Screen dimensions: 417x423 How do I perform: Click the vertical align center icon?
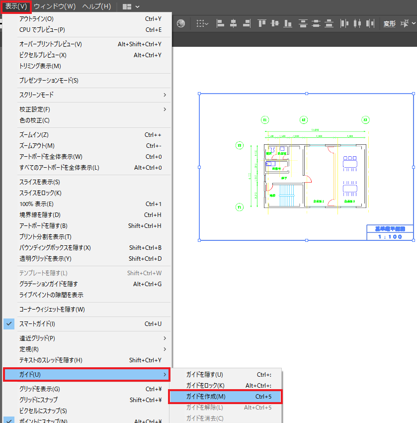click(x=275, y=23)
